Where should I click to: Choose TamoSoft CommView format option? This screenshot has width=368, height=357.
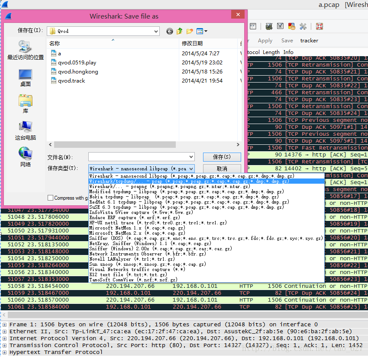coord(206,280)
